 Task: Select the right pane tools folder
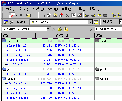tap(102, 79)
